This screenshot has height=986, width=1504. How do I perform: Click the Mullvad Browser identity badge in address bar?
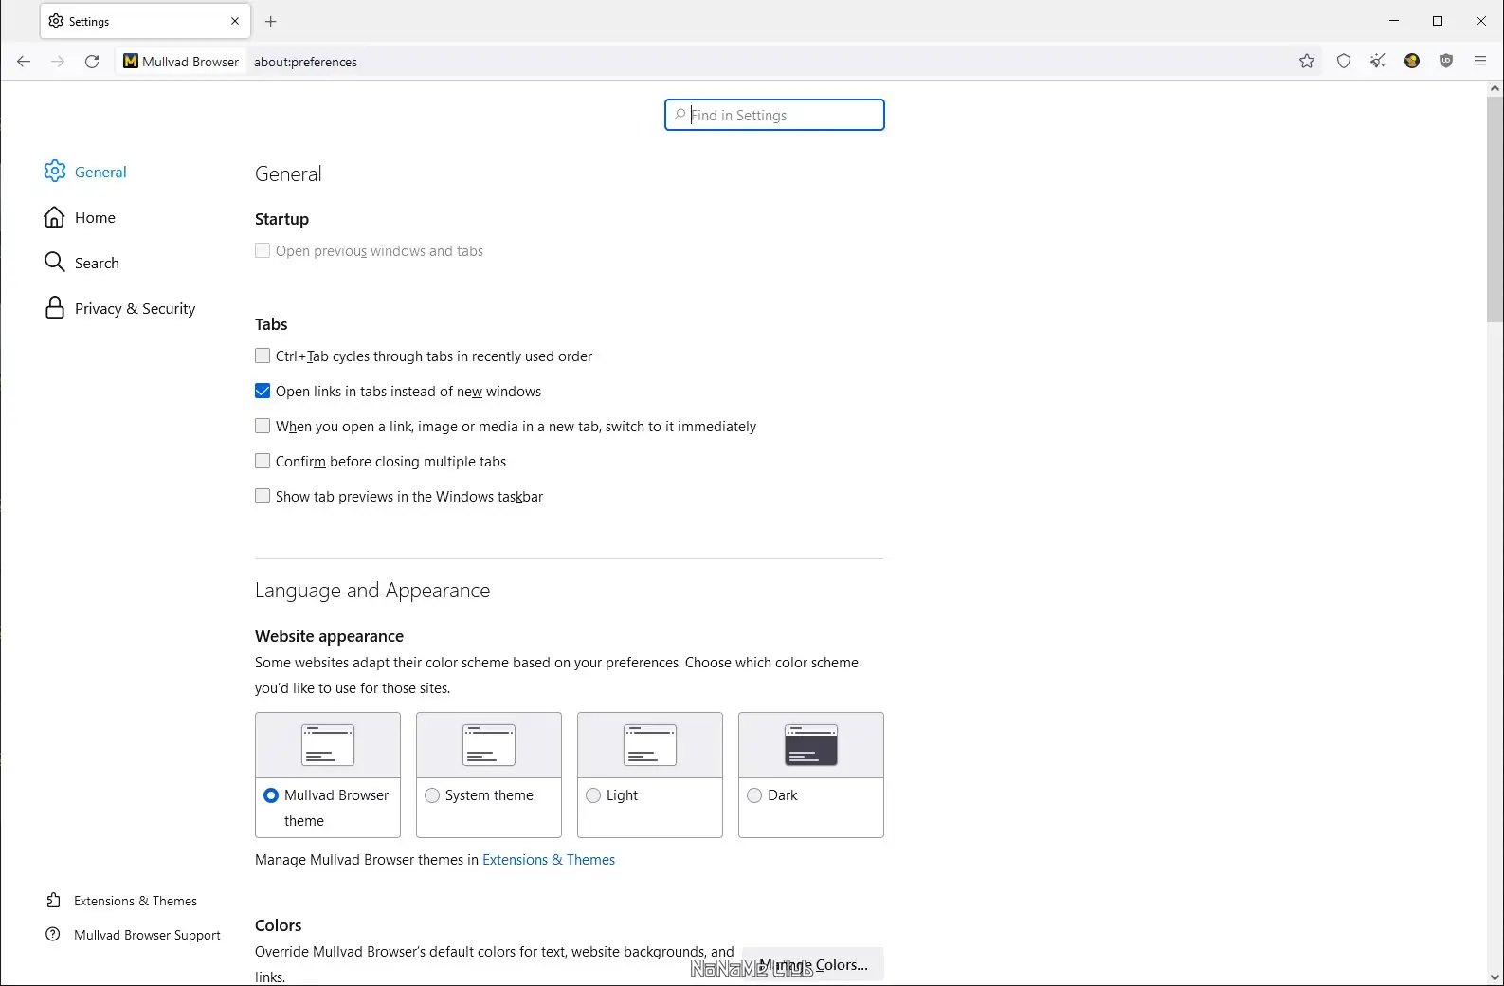tap(181, 62)
